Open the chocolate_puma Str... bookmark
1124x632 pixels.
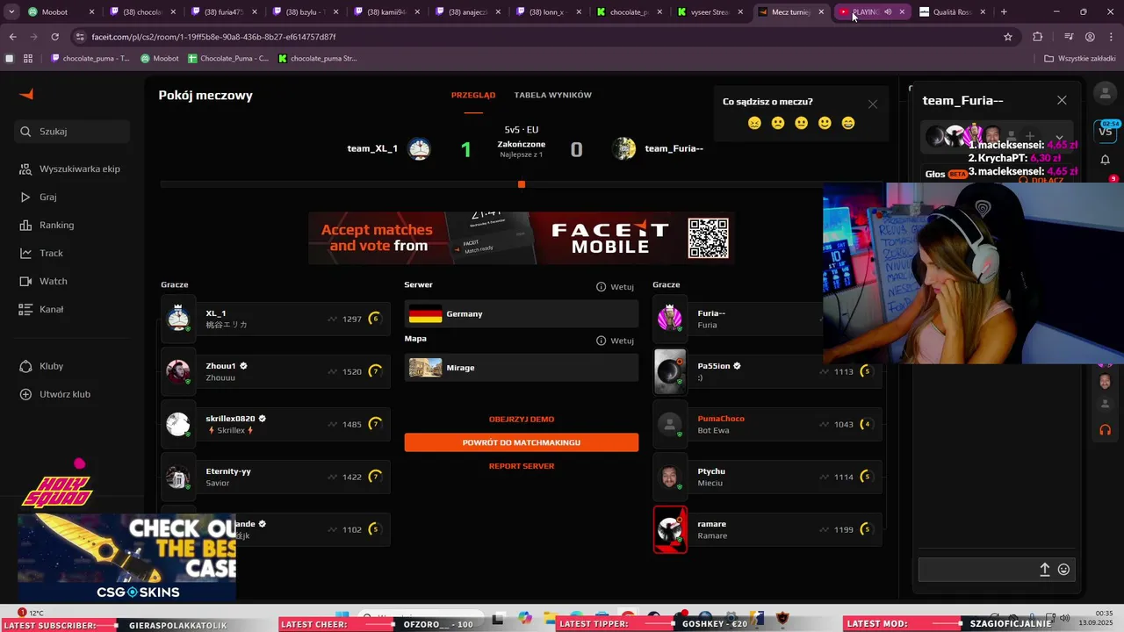(x=318, y=58)
